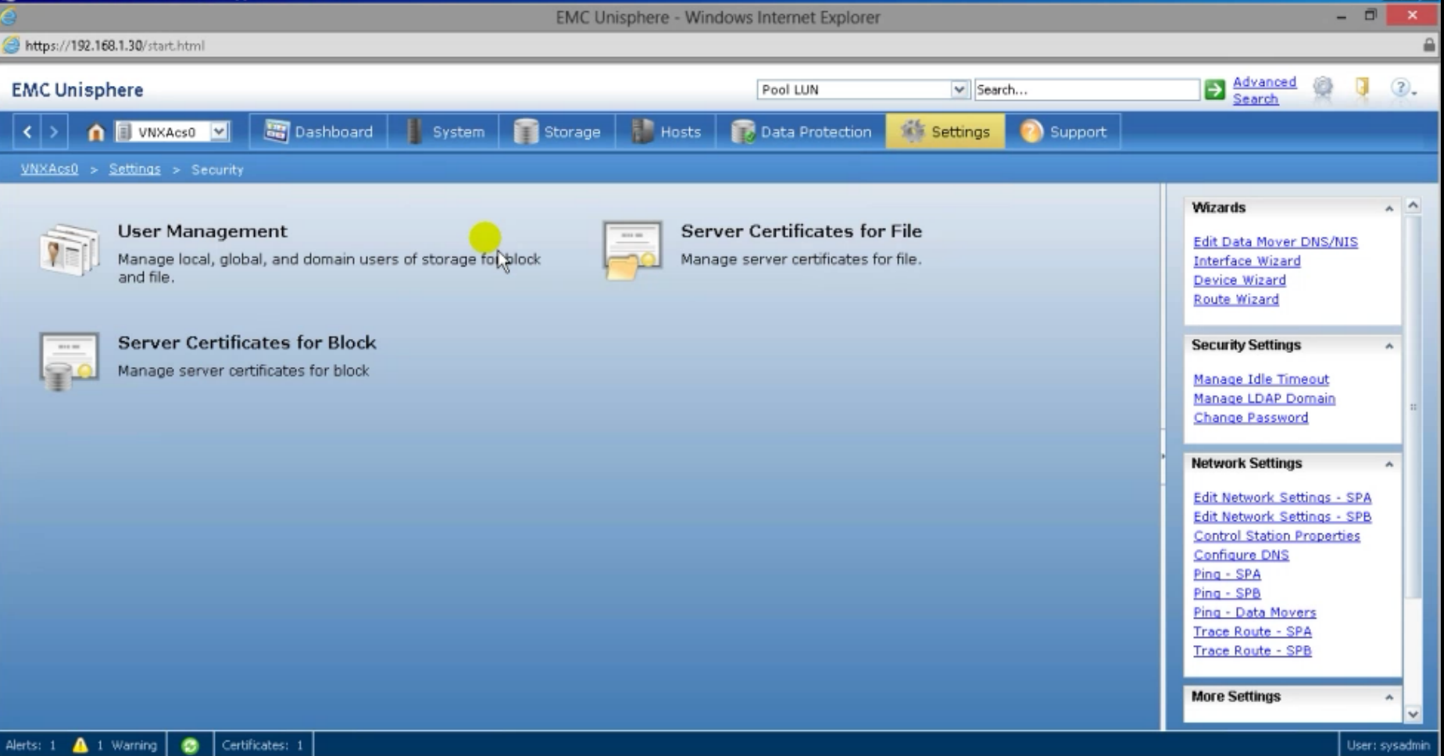Open Server Certificates for Block icon
The width and height of the screenshot is (1444, 756).
tap(69, 362)
